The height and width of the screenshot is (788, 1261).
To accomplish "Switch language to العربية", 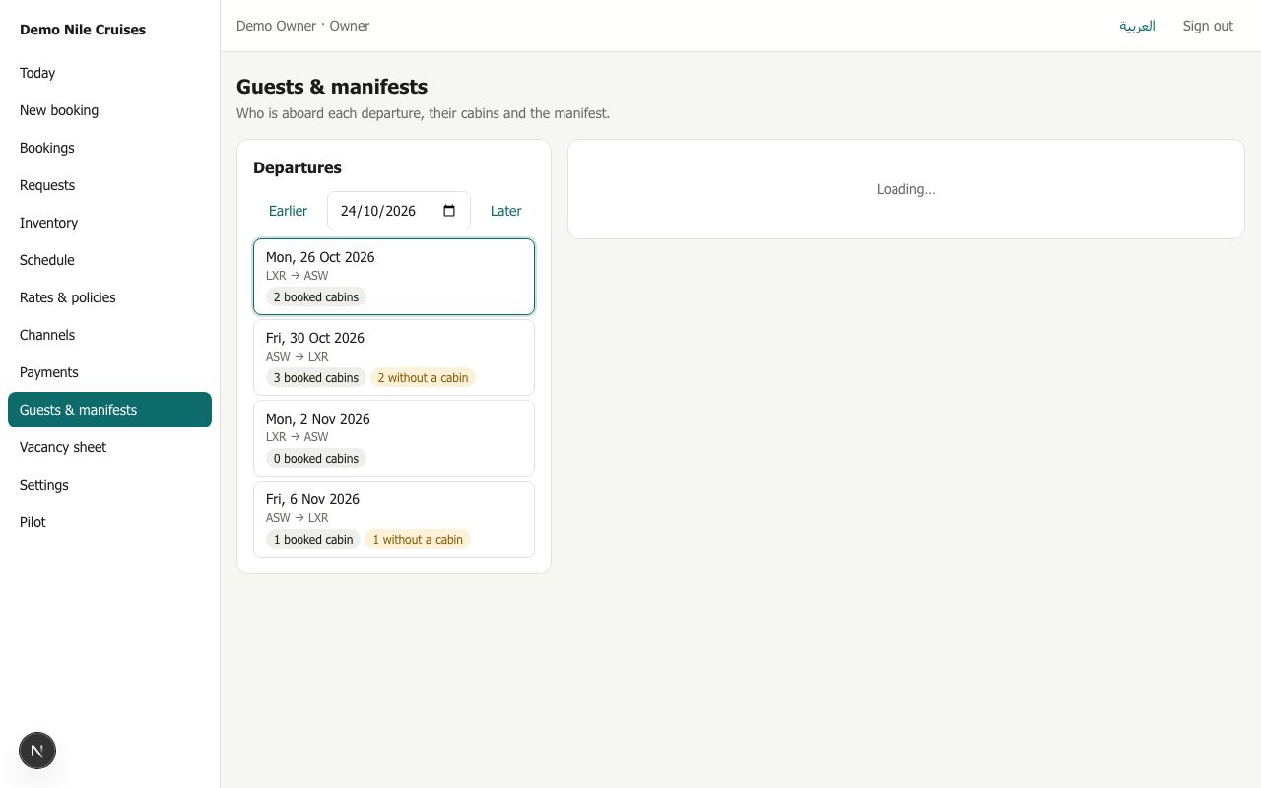I will click(1137, 26).
